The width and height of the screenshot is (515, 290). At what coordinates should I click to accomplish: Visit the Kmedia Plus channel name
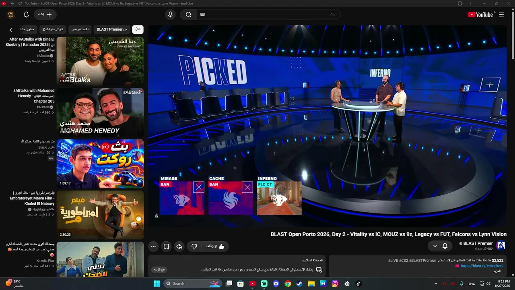(45, 261)
